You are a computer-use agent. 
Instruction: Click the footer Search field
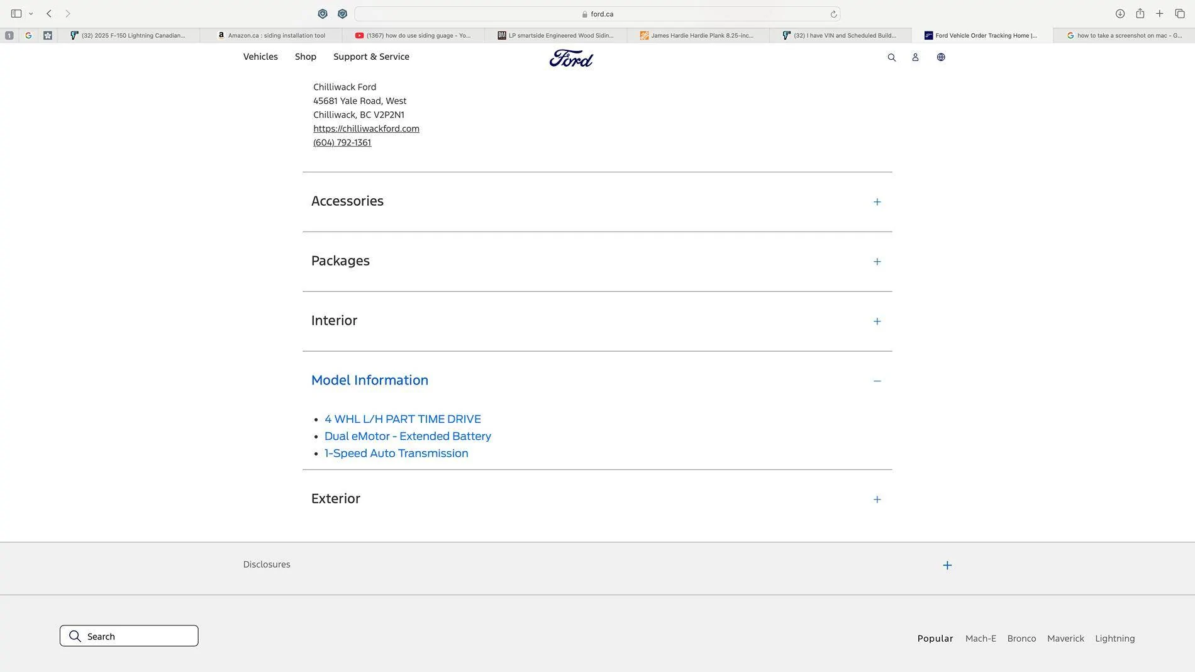129,636
